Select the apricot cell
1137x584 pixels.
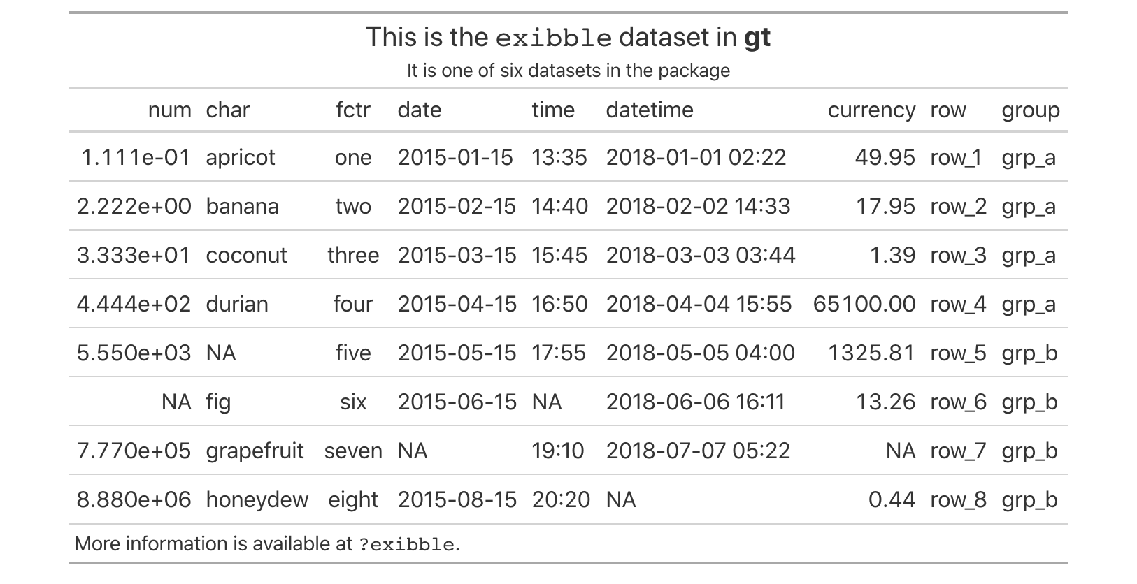point(241,157)
